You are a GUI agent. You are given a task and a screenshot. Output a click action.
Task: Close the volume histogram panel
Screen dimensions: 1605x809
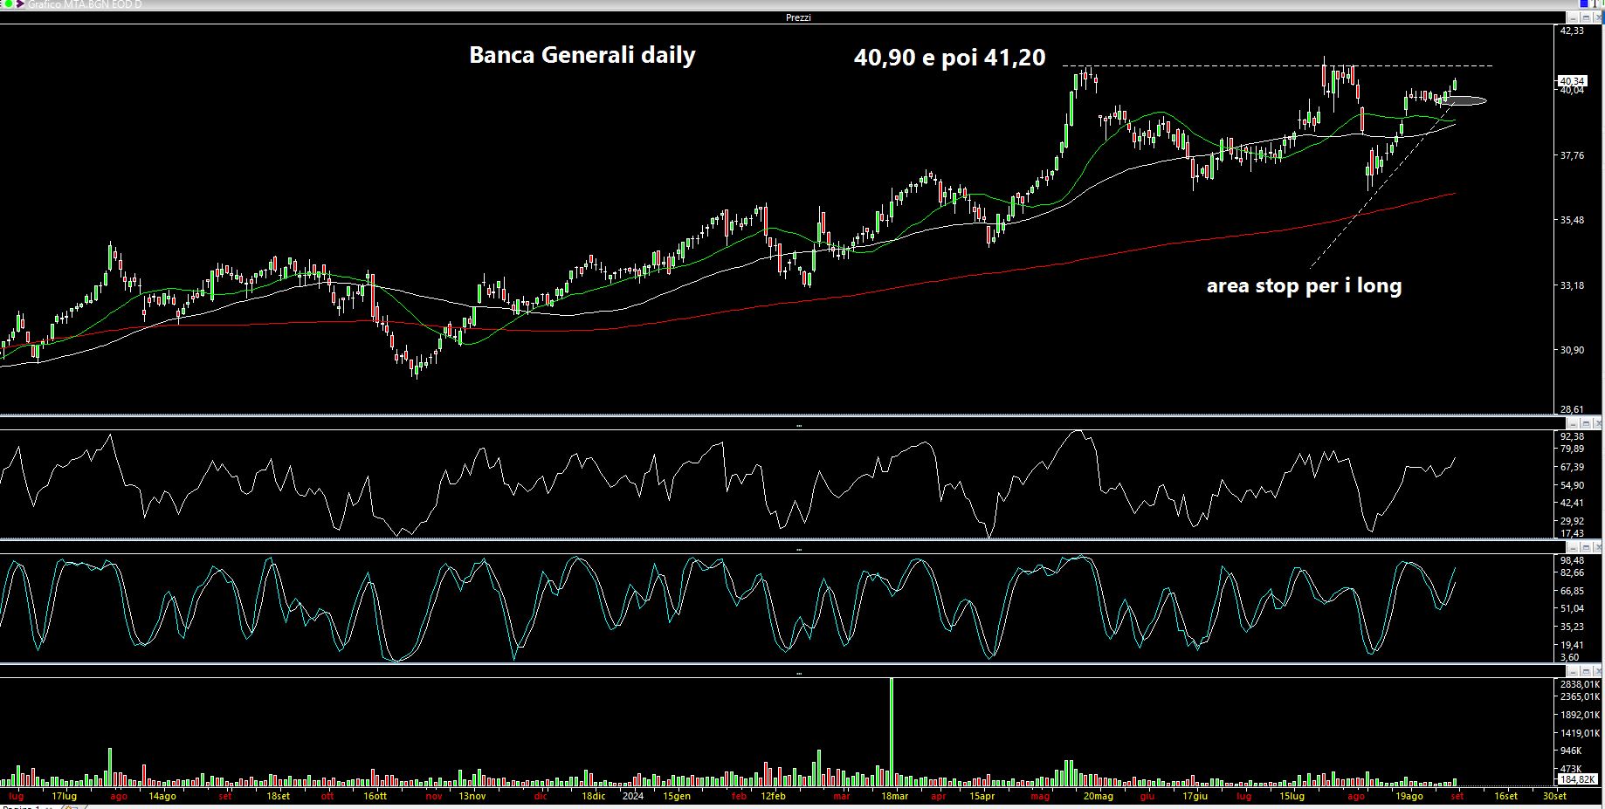(x=1597, y=671)
